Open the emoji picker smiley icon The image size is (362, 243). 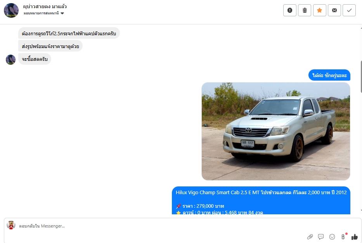coord(332,237)
